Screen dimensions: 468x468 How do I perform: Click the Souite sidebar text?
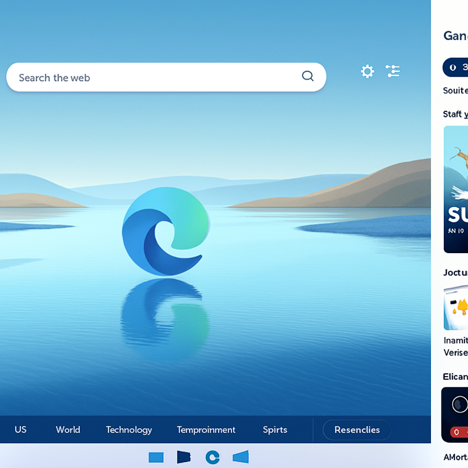click(456, 90)
